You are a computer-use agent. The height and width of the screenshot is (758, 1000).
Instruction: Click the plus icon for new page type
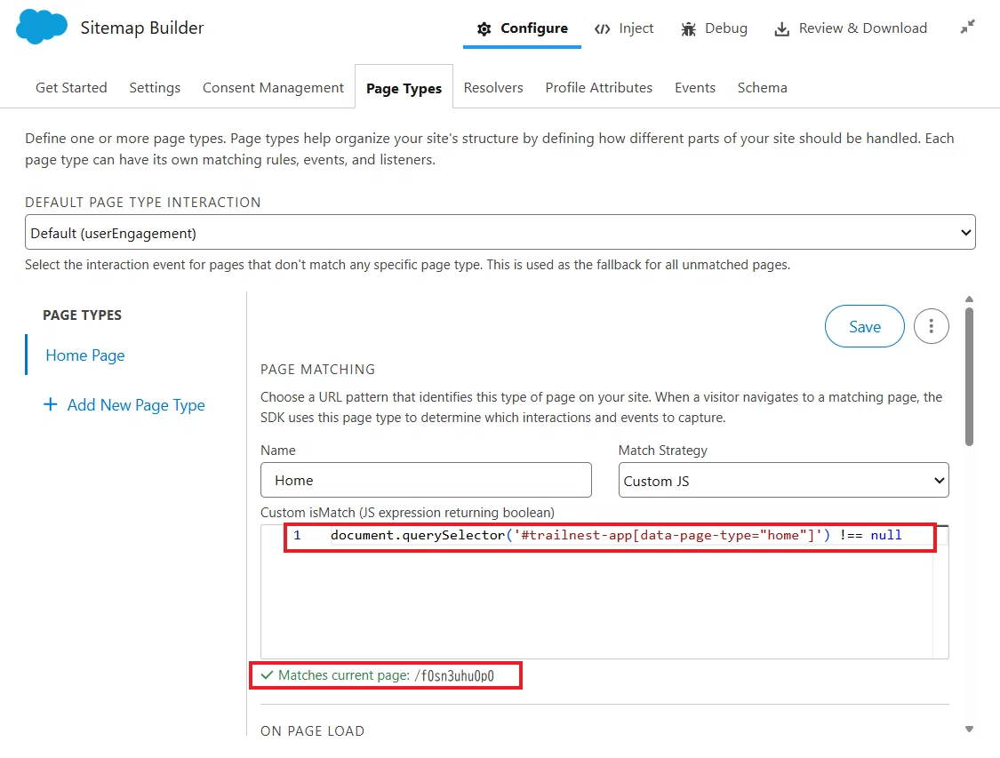click(51, 404)
